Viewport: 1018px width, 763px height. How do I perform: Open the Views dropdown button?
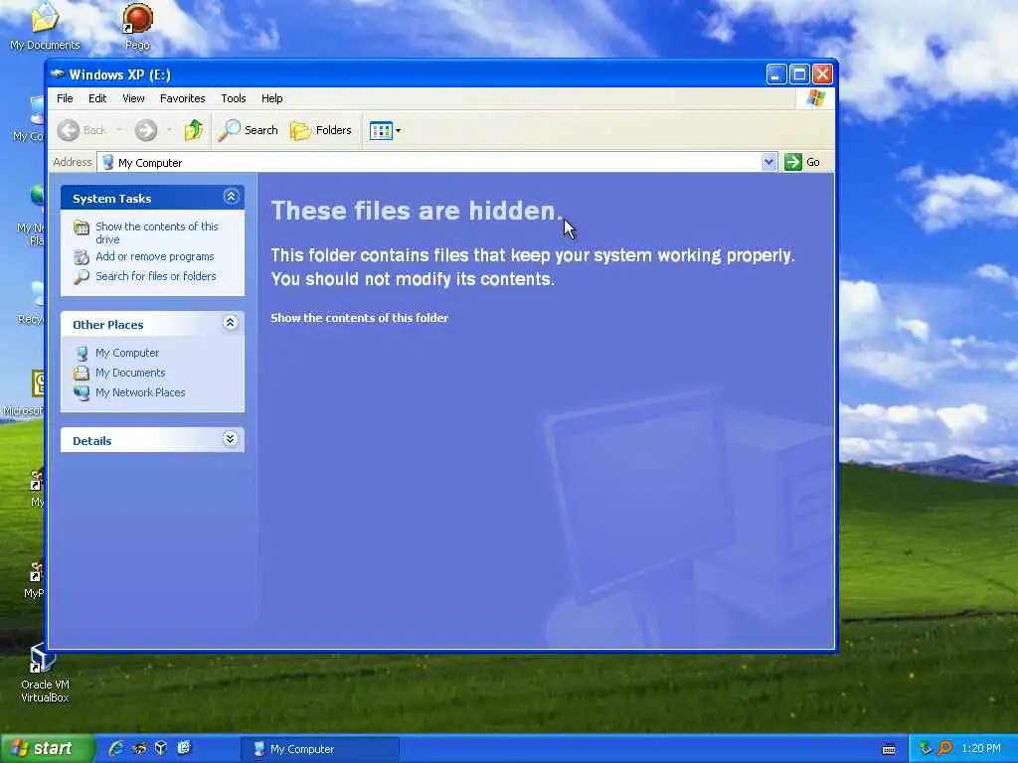click(x=385, y=130)
